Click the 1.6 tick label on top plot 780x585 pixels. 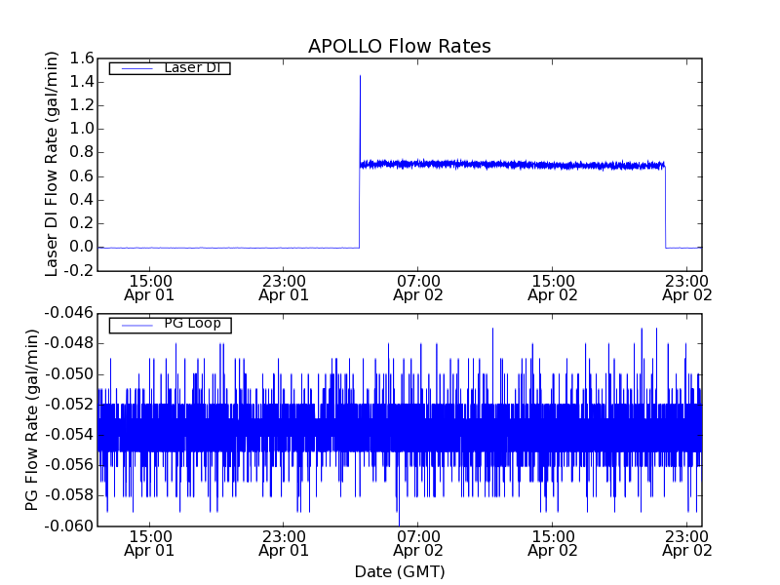(x=81, y=58)
